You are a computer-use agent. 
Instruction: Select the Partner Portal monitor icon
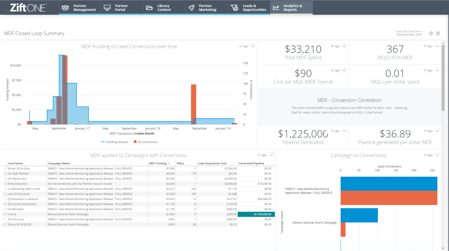click(107, 8)
